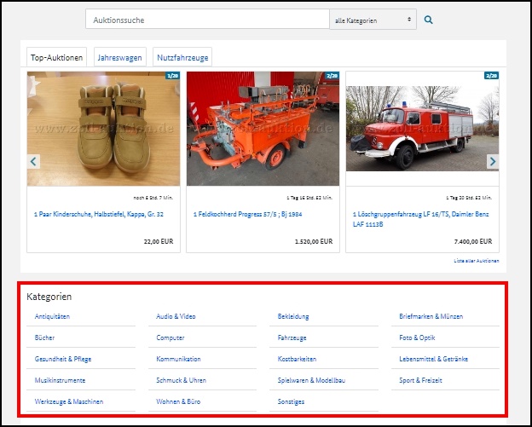This screenshot has height=427, width=532.
Task: Click the Kategorien heading
Action: [x=49, y=297]
